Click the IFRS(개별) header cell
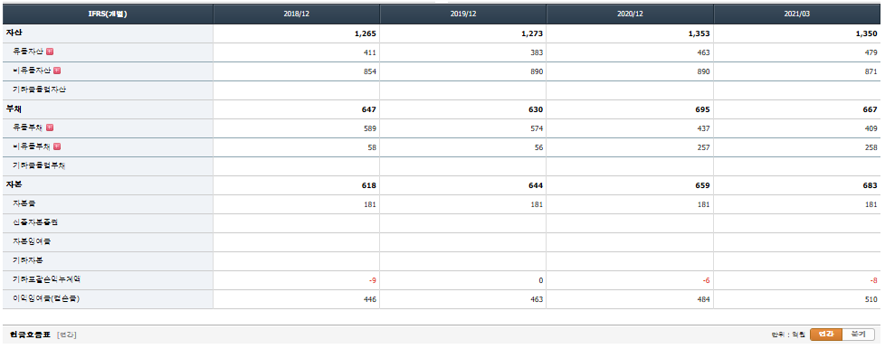Image resolution: width=885 pixels, height=349 pixels. tap(108, 14)
